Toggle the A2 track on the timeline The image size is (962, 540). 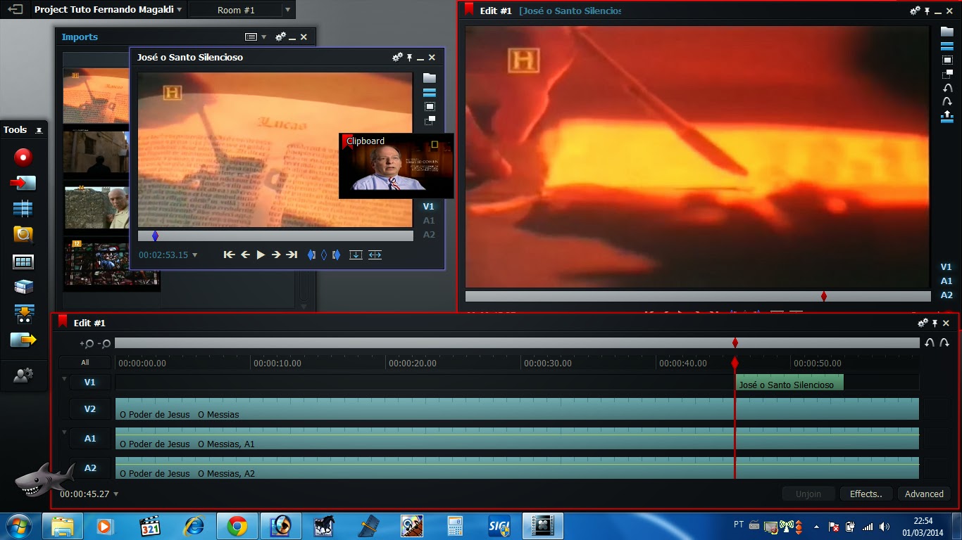[x=90, y=468]
